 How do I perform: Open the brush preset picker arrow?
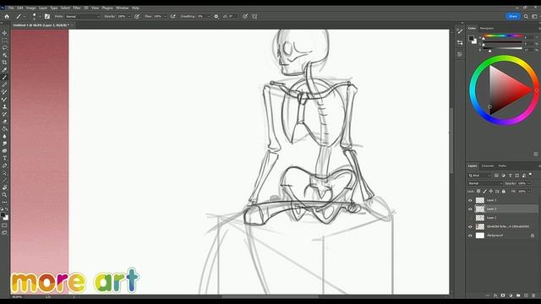pyautogui.click(x=40, y=17)
